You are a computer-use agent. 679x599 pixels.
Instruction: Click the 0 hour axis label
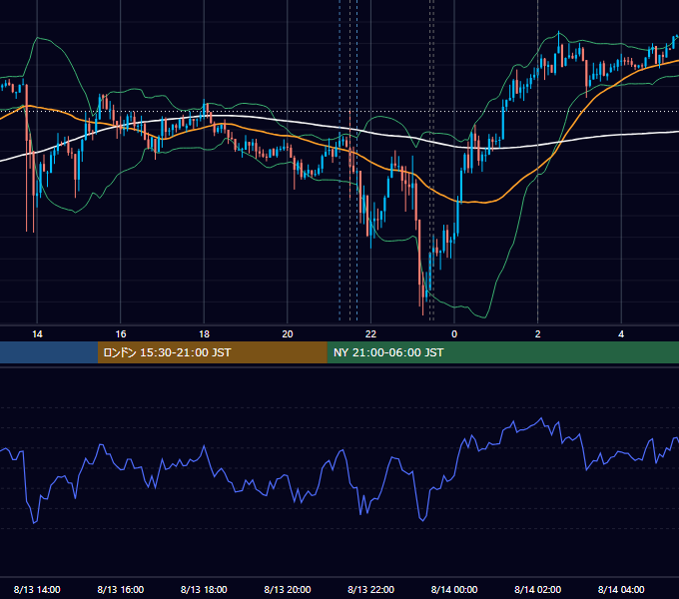tap(454, 334)
